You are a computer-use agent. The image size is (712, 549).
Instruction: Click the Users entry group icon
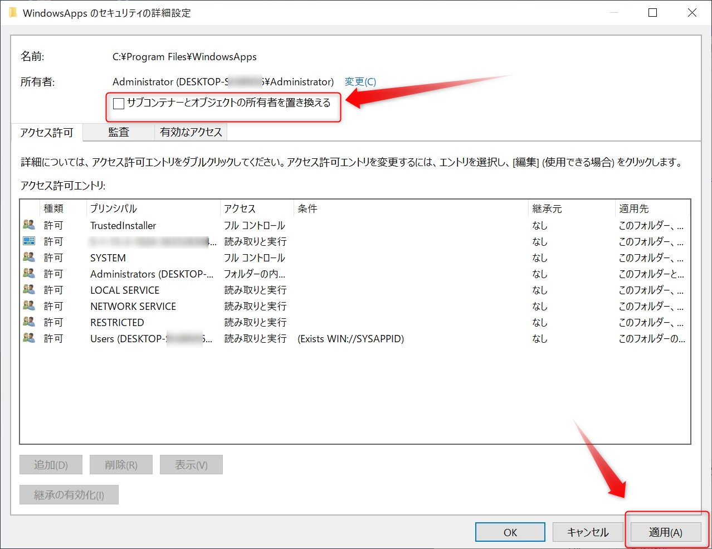(x=29, y=338)
